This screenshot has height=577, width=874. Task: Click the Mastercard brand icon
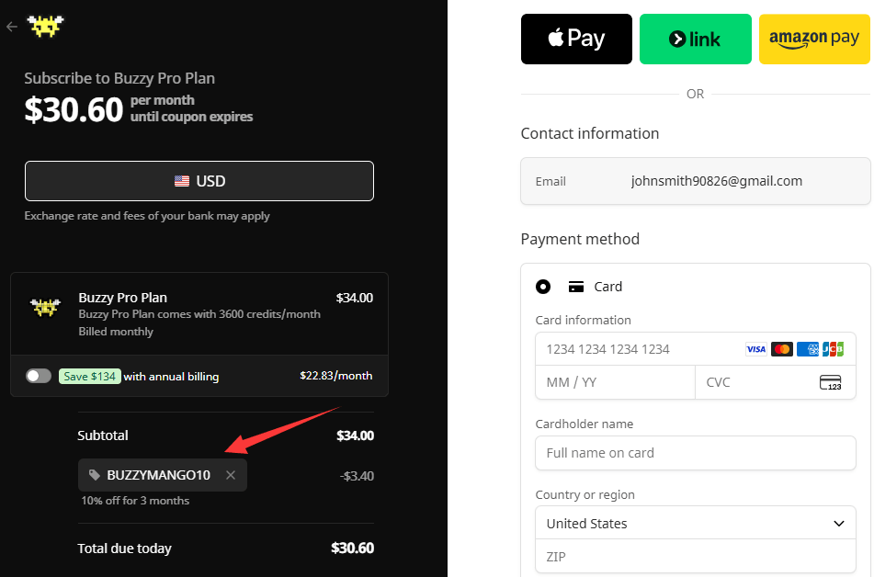click(x=782, y=349)
